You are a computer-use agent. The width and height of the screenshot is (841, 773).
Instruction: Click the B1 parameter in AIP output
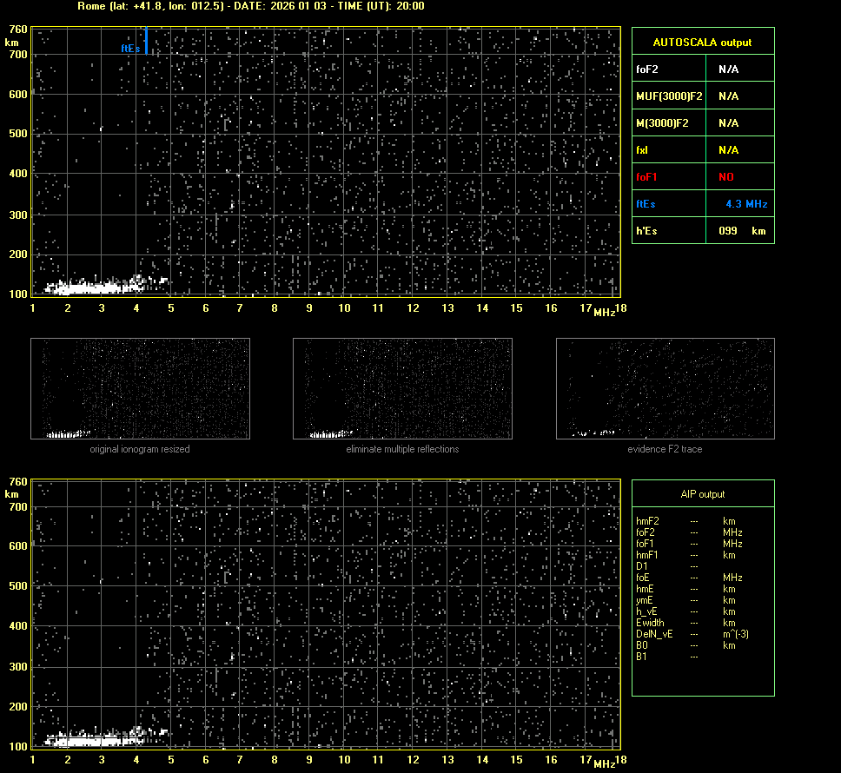[642, 657]
